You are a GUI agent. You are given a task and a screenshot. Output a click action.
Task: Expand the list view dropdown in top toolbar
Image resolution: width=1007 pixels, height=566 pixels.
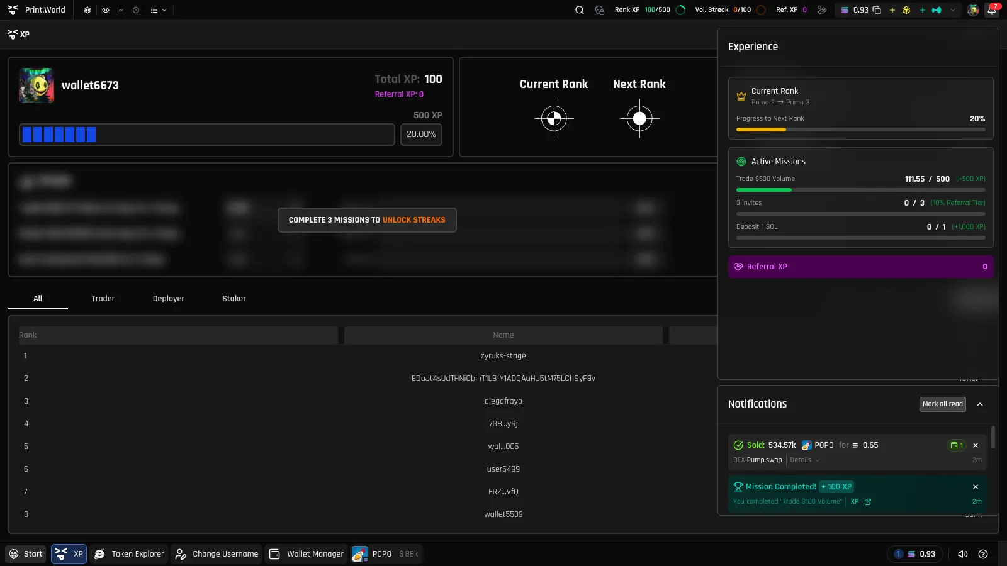click(x=159, y=10)
